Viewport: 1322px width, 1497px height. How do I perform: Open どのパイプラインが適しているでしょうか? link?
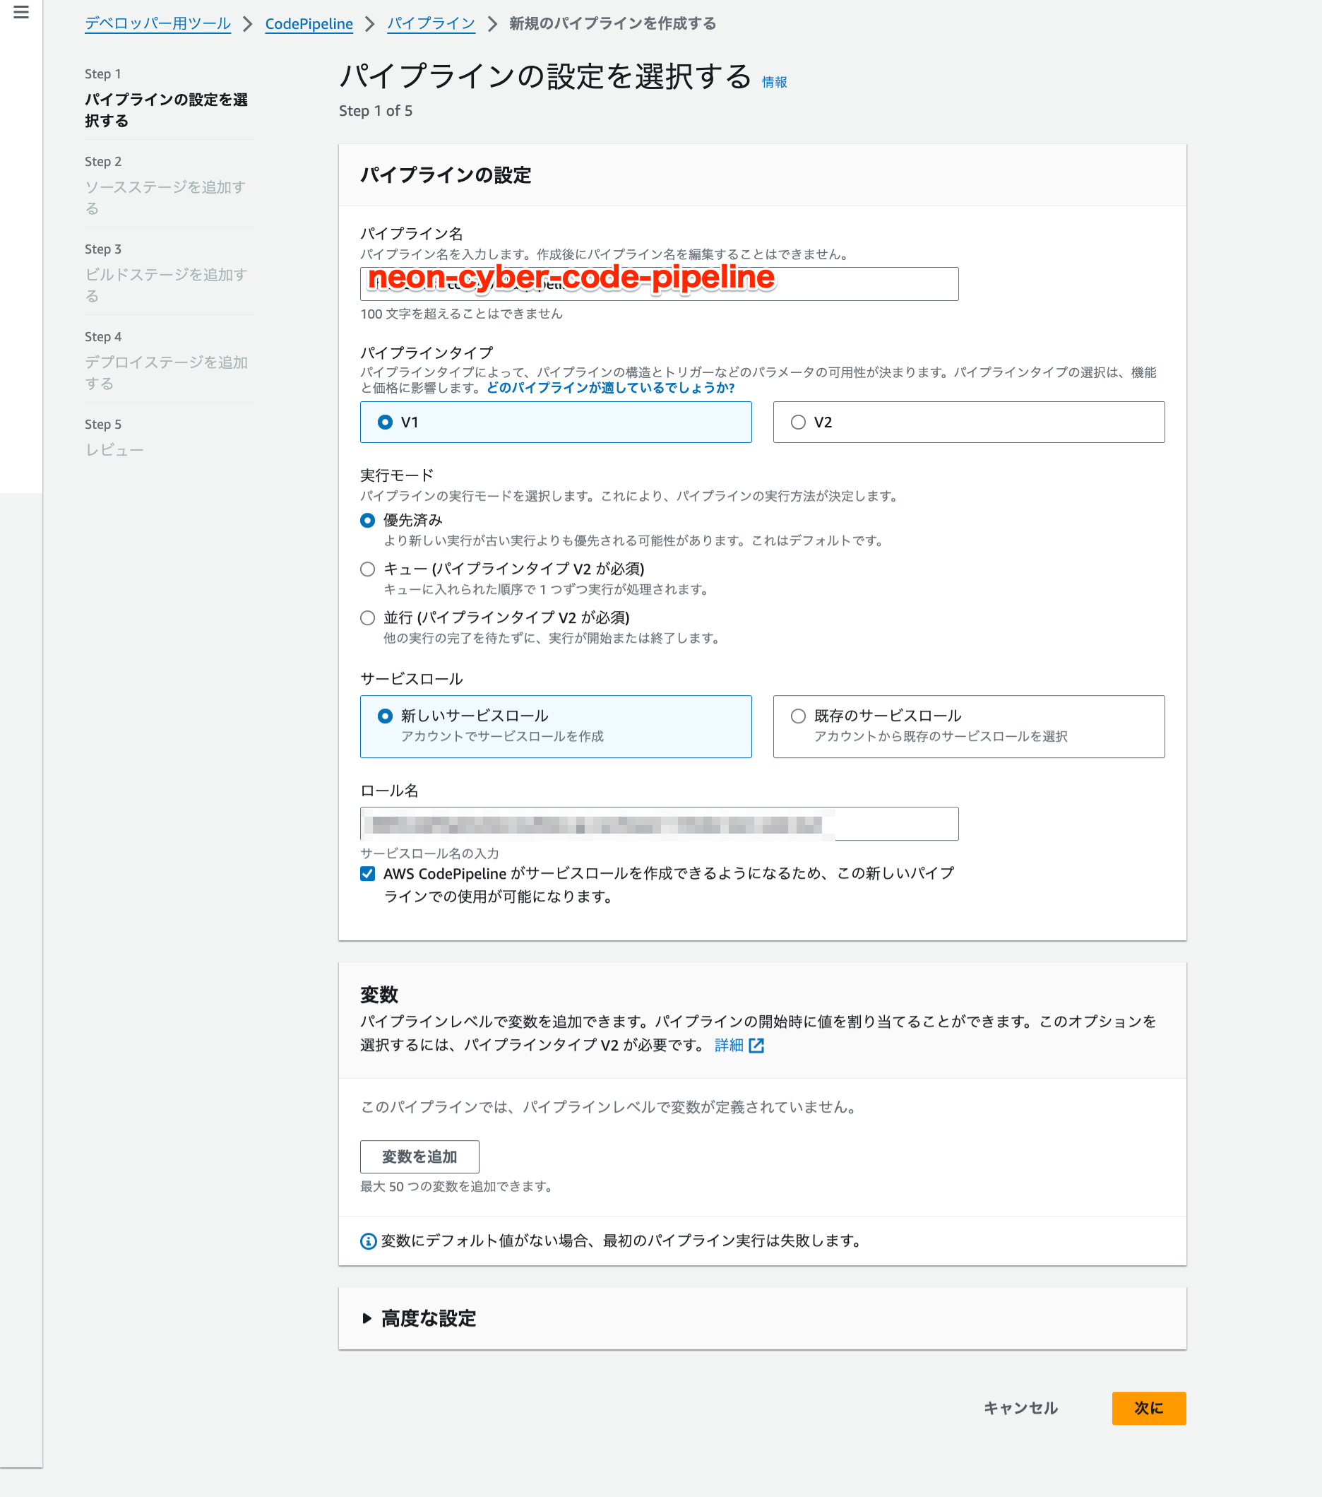click(607, 389)
